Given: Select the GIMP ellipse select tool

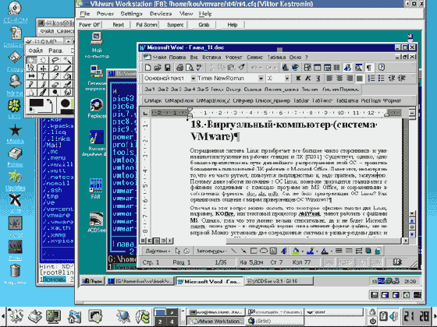Looking at the screenshot, I should click(x=43, y=60).
